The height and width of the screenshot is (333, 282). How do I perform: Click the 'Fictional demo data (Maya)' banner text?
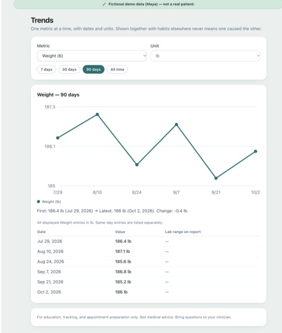pyautogui.click(x=151, y=4)
